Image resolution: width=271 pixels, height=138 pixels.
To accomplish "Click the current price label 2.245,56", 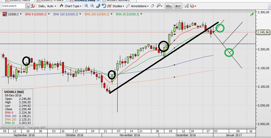I will click(x=263, y=32).
